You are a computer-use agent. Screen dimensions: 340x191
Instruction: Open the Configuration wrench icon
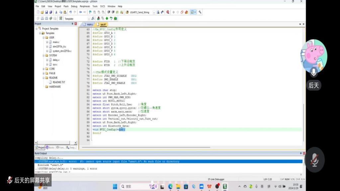[x=200, y=12]
